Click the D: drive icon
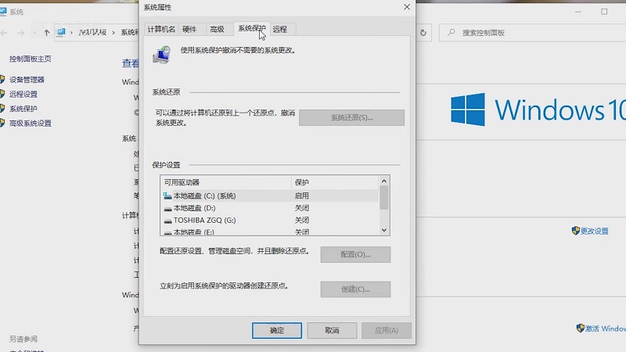The width and height of the screenshot is (626, 352). [x=167, y=208]
